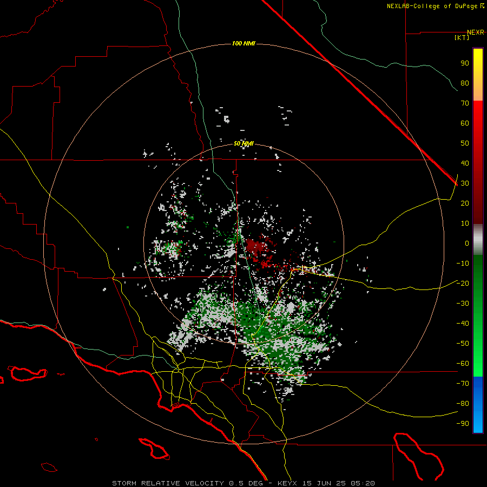The width and height of the screenshot is (487, 487).
Task: Click the gray zero-velocity segment of the color bar
Action: 478,240
